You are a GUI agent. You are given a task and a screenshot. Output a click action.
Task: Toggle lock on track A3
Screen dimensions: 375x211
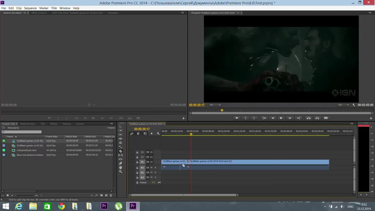click(137, 178)
